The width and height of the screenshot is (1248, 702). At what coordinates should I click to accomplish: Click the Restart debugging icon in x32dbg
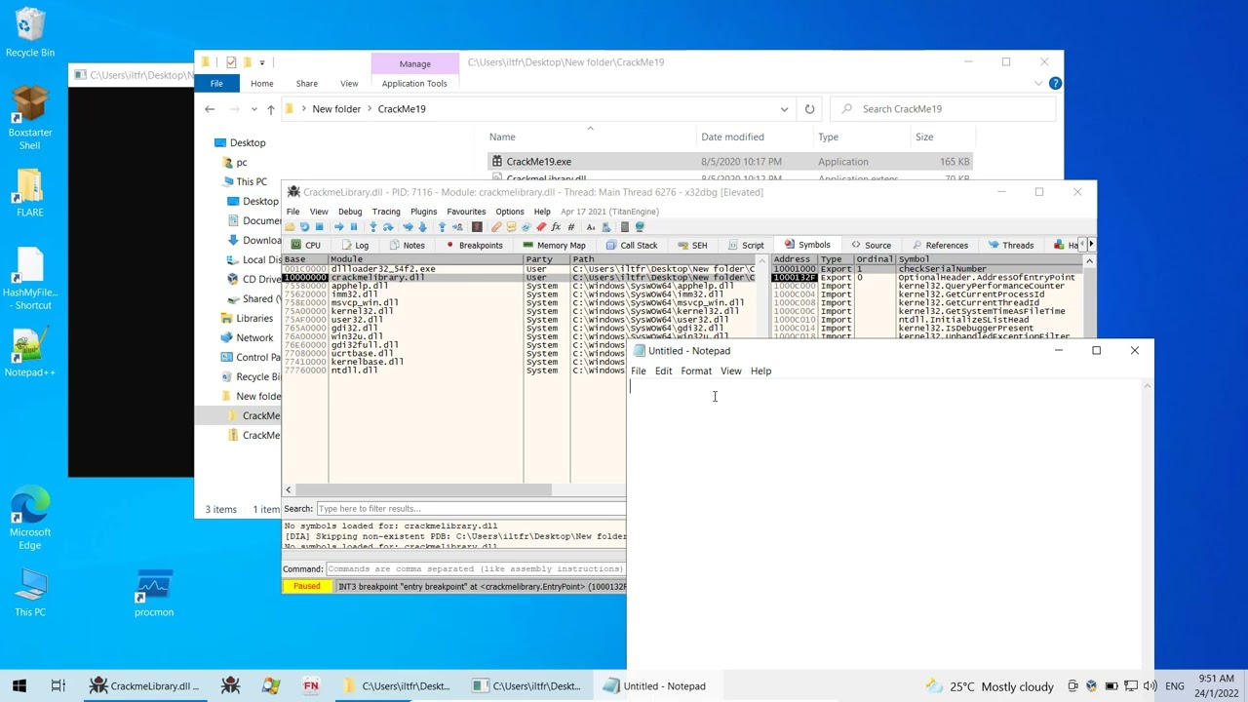pyautogui.click(x=304, y=227)
